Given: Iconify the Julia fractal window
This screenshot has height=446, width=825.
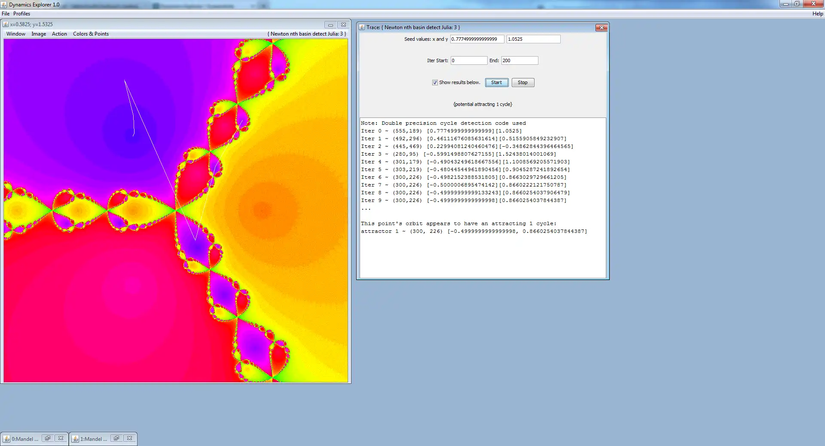Looking at the screenshot, I should coord(330,25).
